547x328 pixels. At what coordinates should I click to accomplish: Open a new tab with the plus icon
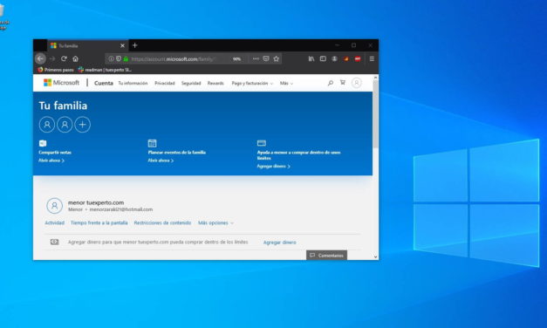tap(135, 45)
